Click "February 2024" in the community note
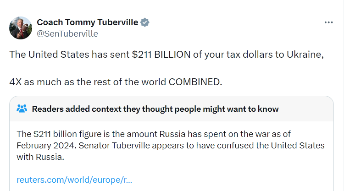Viewport: 344px width, 191px height. coord(45,145)
